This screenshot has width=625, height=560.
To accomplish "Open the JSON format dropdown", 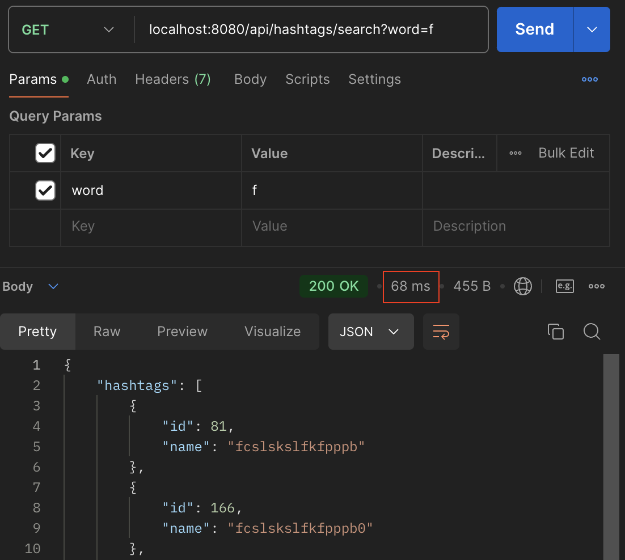I will pos(371,332).
